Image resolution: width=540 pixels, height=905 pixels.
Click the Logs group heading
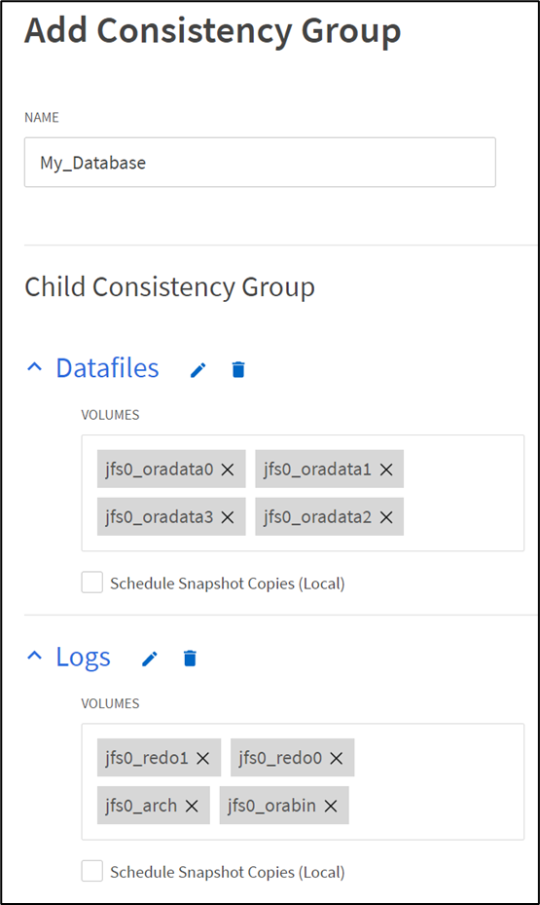83,658
